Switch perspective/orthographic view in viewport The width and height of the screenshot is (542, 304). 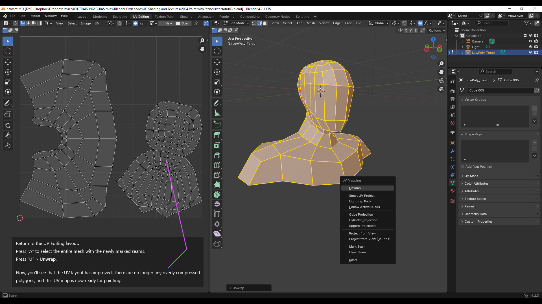pos(441,89)
